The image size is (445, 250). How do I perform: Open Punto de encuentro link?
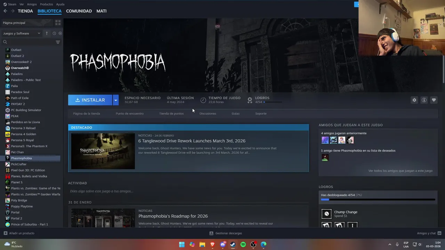(x=130, y=114)
